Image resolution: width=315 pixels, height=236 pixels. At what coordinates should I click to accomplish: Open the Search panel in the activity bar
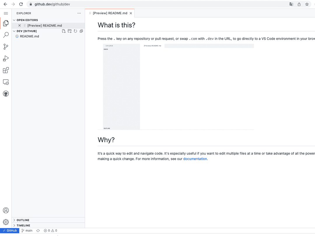(6, 35)
